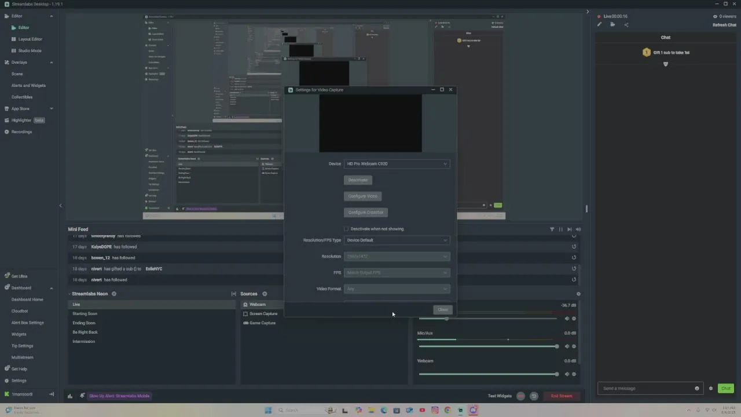Collapse the Editor section chevron
Viewport: 741px width, 417px height.
coord(52,16)
